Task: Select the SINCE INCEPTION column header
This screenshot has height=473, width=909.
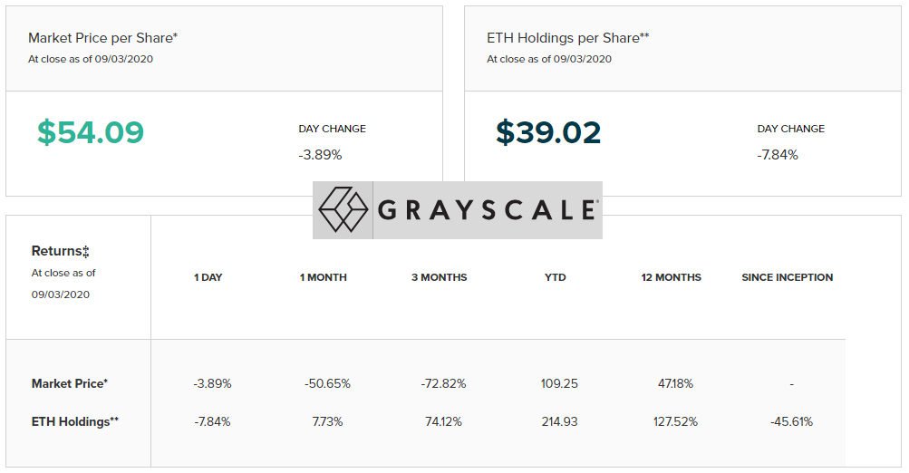Action: point(788,277)
